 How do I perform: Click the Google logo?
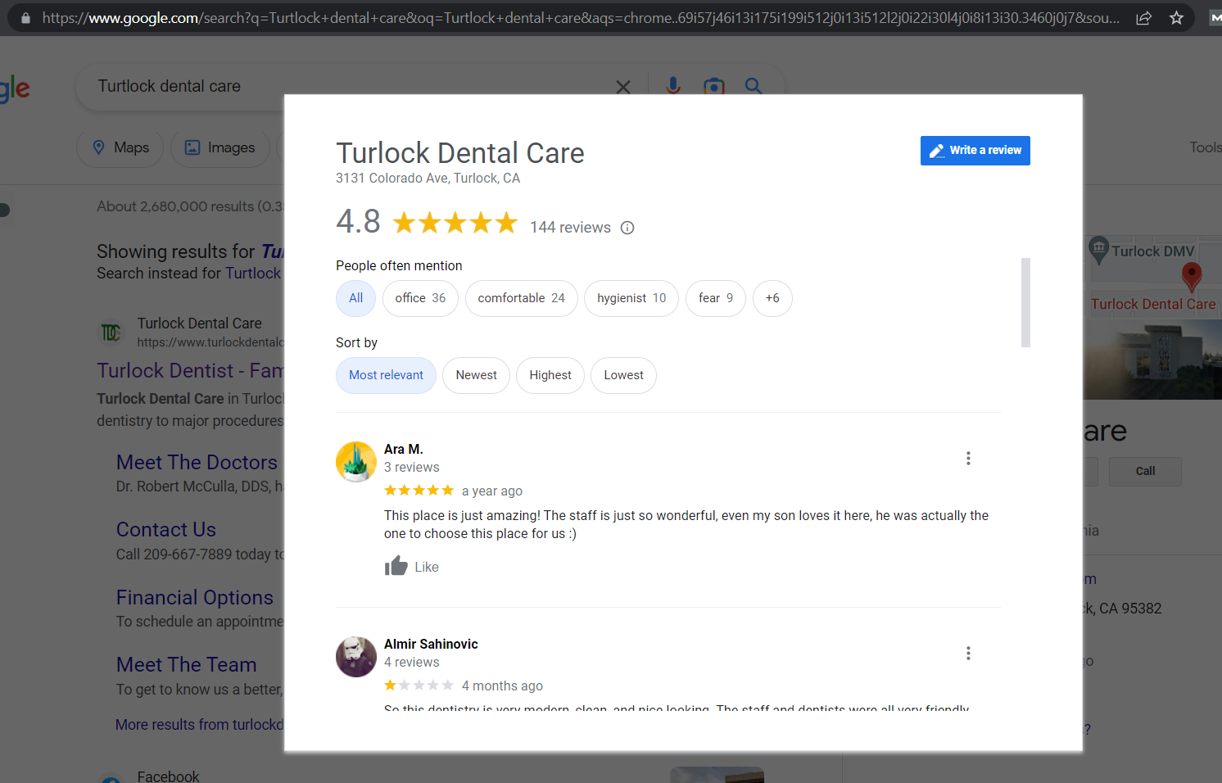pyautogui.click(x=15, y=88)
